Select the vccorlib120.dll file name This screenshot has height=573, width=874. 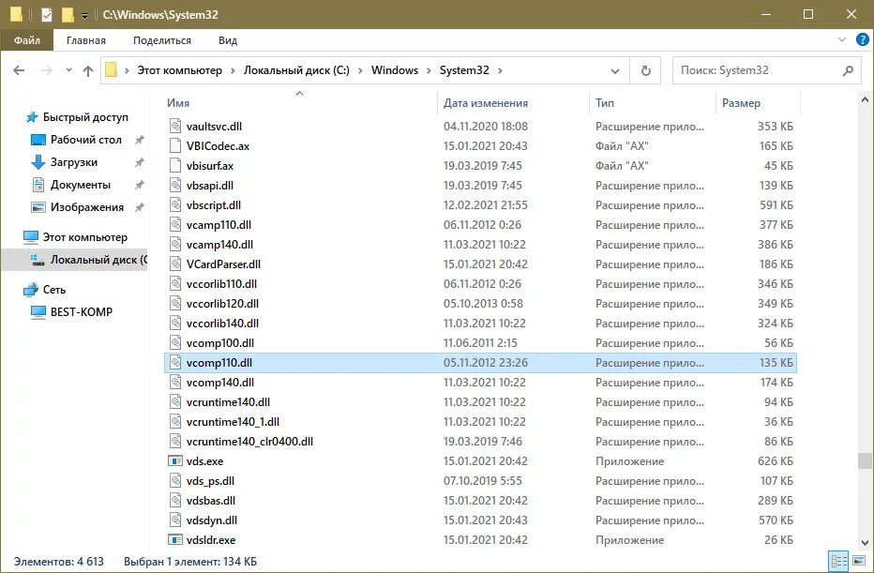(222, 304)
